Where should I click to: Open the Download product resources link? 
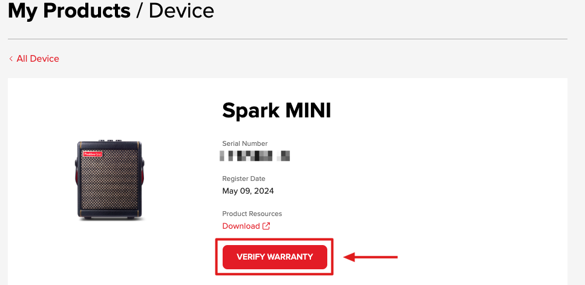(241, 226)
